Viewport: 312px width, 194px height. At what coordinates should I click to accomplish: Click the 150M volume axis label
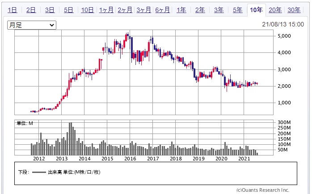(x=284, y=139)
